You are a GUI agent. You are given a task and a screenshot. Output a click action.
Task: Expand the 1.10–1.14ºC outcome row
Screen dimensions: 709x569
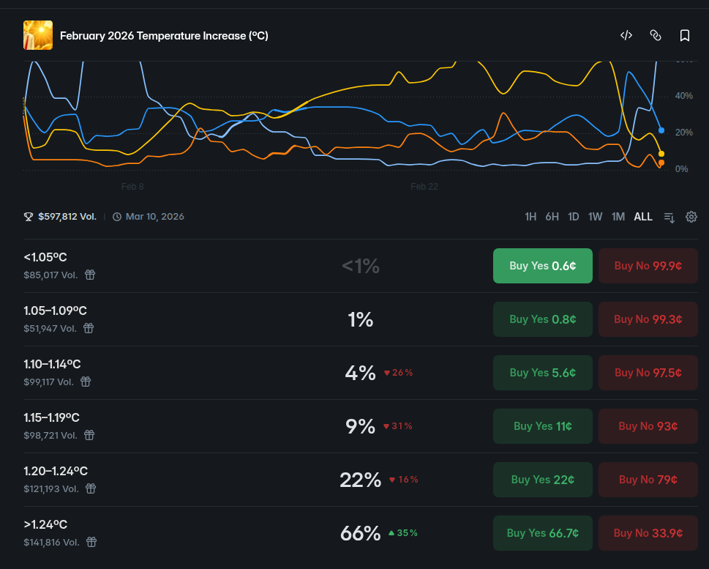pyautogui.click(x=220, y=373)
